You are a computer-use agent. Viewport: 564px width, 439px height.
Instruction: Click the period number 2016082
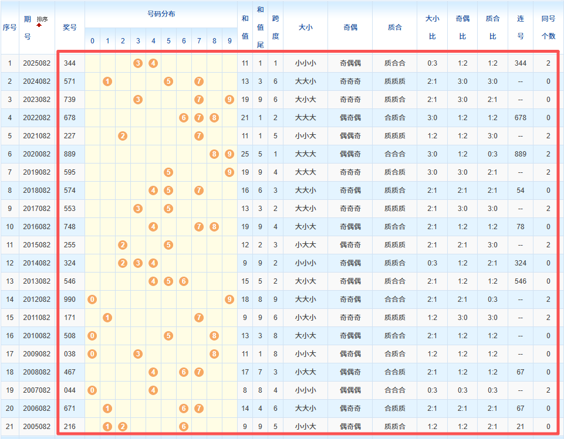tap(37, 226)
